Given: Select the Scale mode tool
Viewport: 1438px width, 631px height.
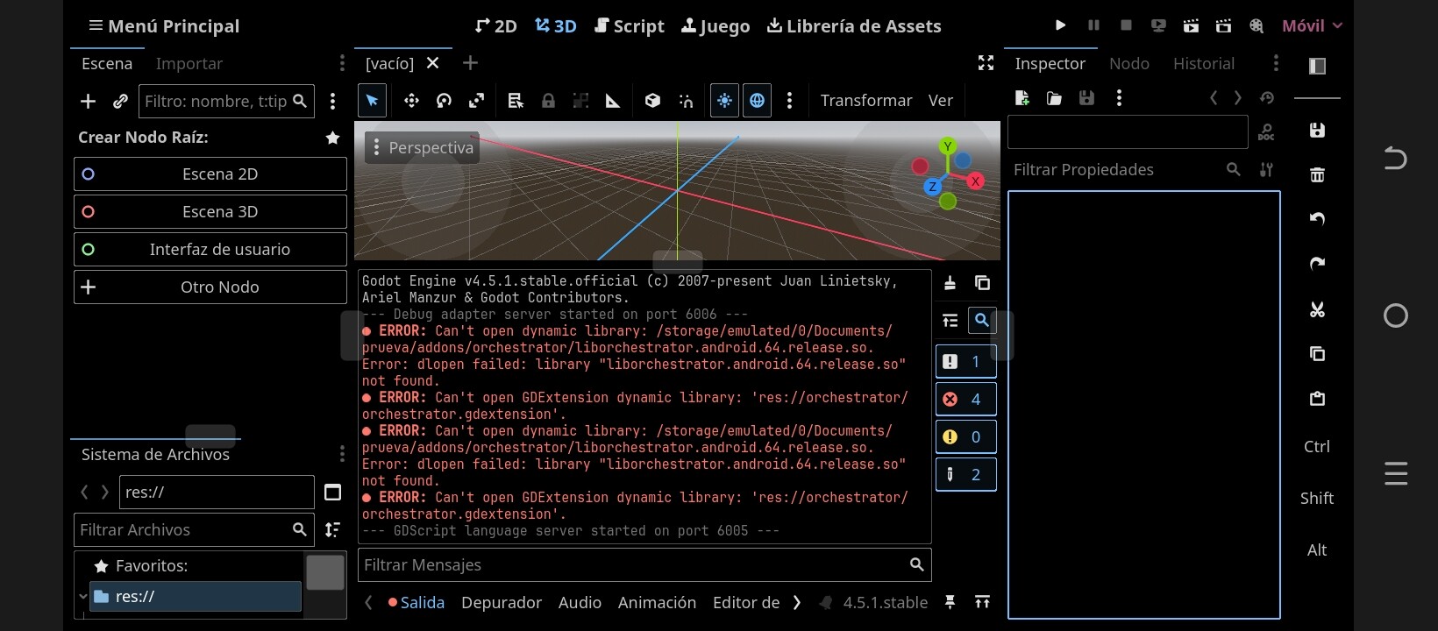Looking at the screenshot, I should [476, 101].
